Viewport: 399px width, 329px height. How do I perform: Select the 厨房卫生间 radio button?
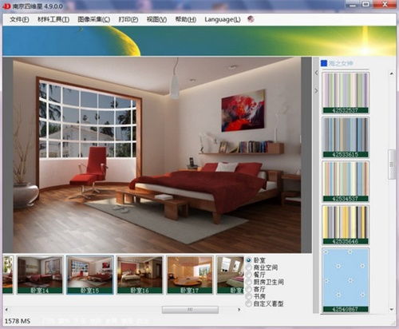248,282
